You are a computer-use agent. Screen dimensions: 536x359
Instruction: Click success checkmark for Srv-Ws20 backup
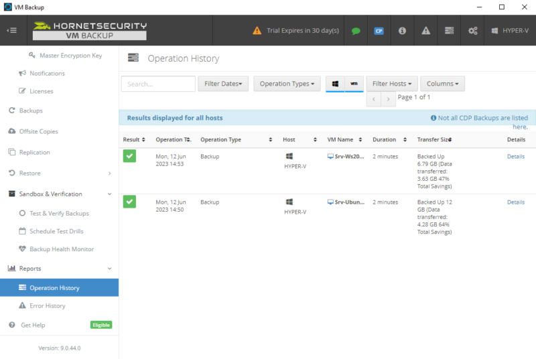coord(129,156)
